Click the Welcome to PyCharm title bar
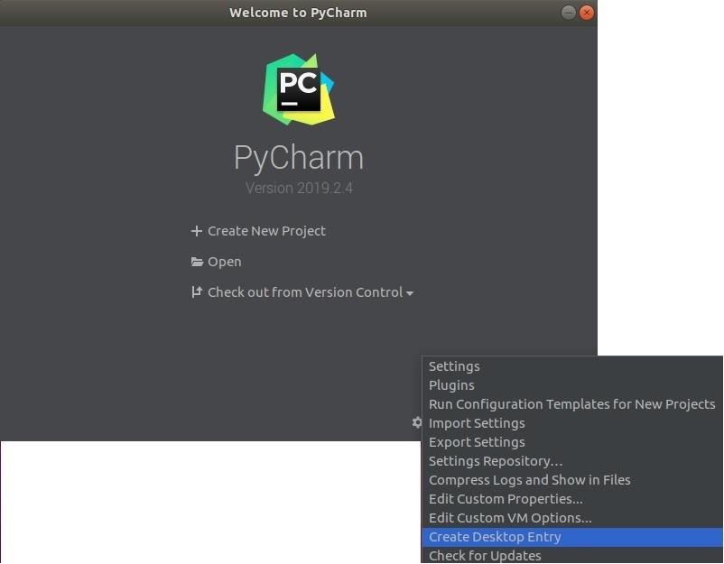This screenshot has width=724, height=564. tap(298, 13)
